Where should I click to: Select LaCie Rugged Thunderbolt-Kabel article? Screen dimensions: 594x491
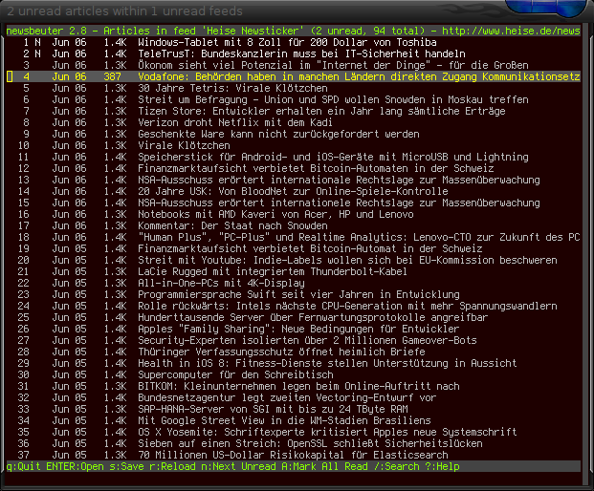[x=294, y=271]
